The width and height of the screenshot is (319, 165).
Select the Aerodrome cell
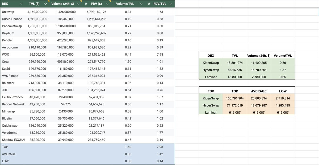pyautogui.click(x=10, y=47)
